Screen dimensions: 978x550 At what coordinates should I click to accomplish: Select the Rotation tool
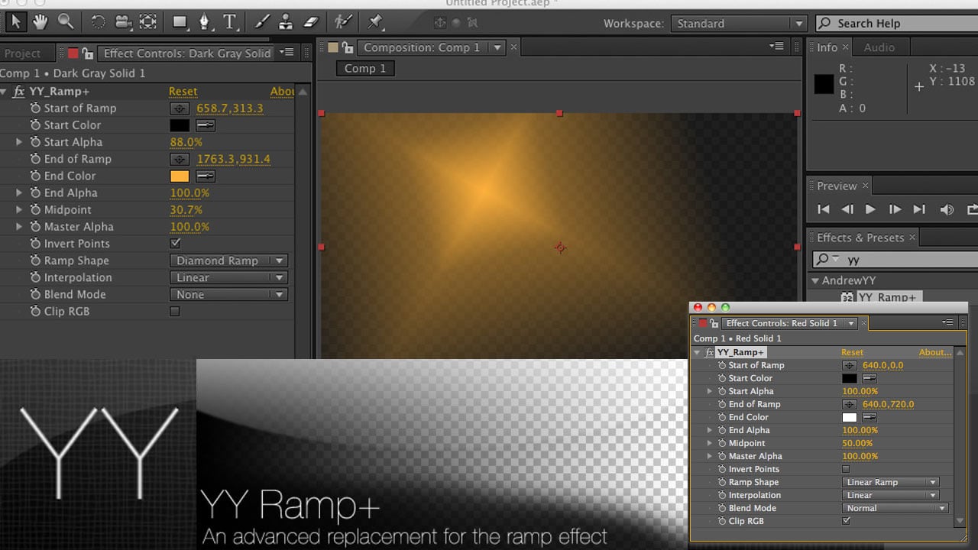click(98, 21)
